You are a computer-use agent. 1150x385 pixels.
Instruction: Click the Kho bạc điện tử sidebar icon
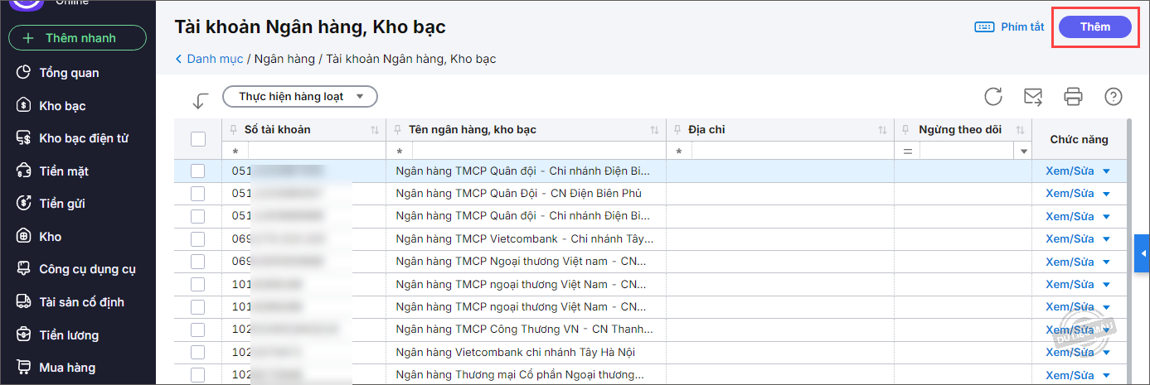click(24, 138)
